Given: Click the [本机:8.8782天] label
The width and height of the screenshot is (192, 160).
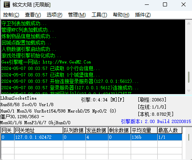Looking at the screenshot, I should [156, 114].
